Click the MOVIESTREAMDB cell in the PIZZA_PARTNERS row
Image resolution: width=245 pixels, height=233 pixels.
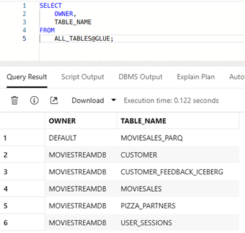point(81,206)
